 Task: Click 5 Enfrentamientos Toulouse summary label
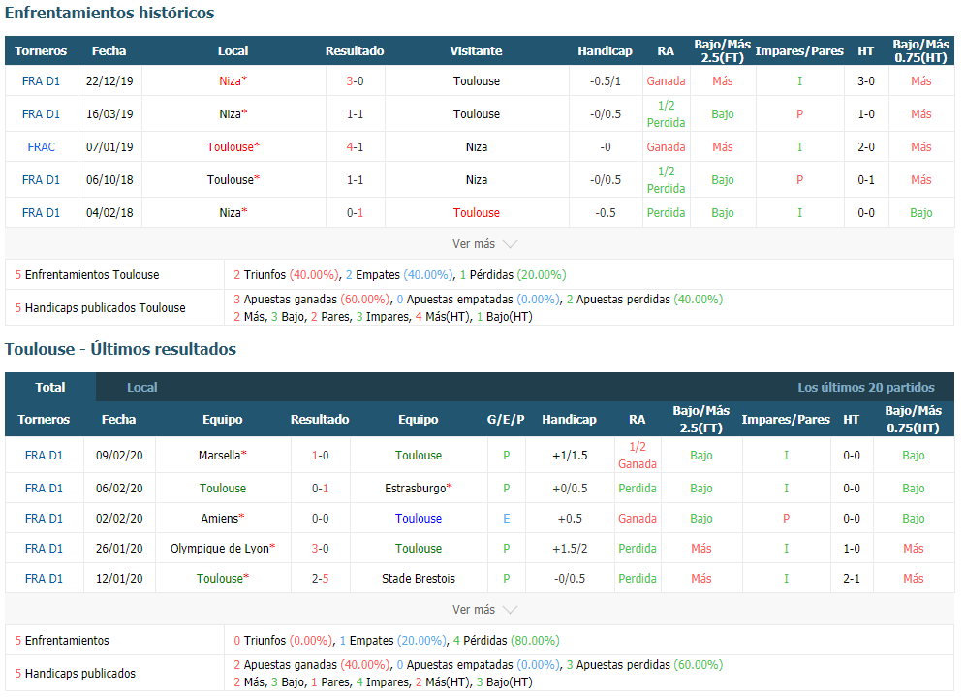87,274
